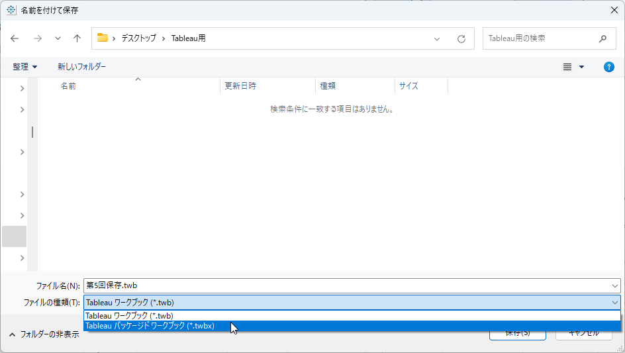The width and height of the screenshot is (625, 353).
Task: Click the search magnifier icon
Action: pyautogui.click(x=602, y=38)
